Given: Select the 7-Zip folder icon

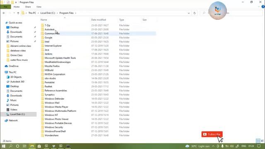Looking at the screenshot, I should click(42, 25).
